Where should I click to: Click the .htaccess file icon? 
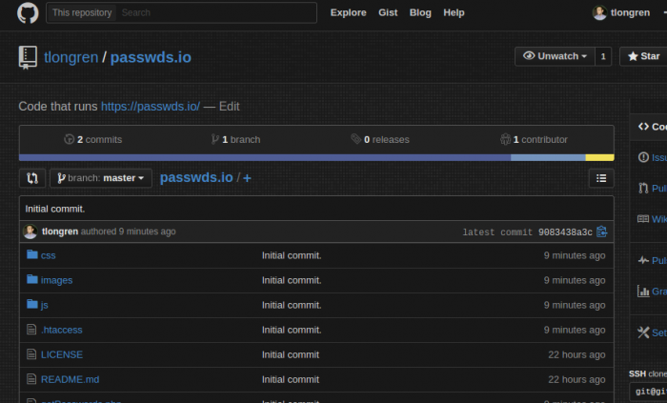pyautogui.click(x=31, y=329)
